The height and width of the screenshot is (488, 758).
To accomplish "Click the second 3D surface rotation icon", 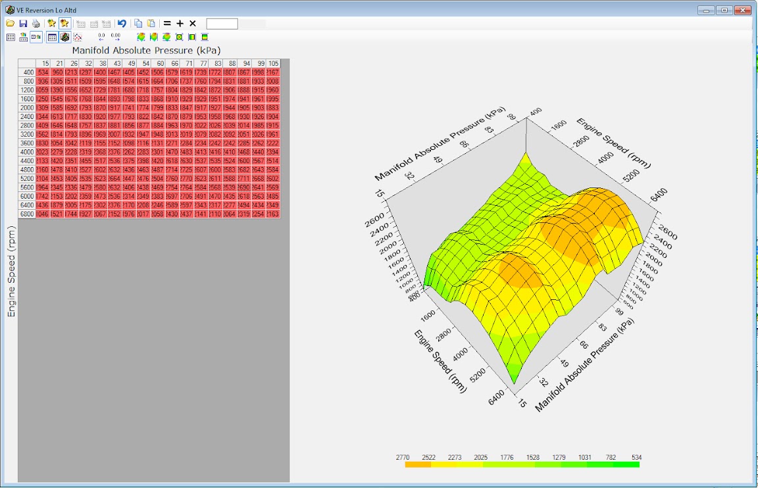I will pyautogui.click(x=154, y=37).
